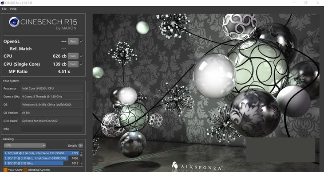
Task: Click the 139 cb single core score
Action: tap(59, 64)
